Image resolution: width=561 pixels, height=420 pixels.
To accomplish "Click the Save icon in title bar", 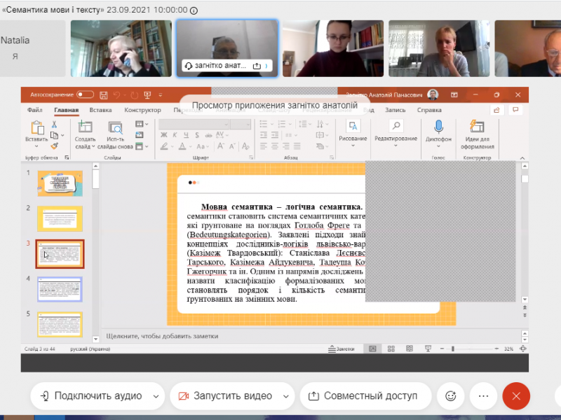I will click(104, 94).
